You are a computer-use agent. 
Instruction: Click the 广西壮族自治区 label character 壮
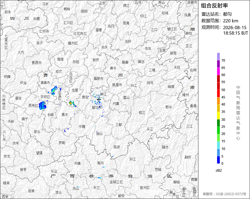92,176
